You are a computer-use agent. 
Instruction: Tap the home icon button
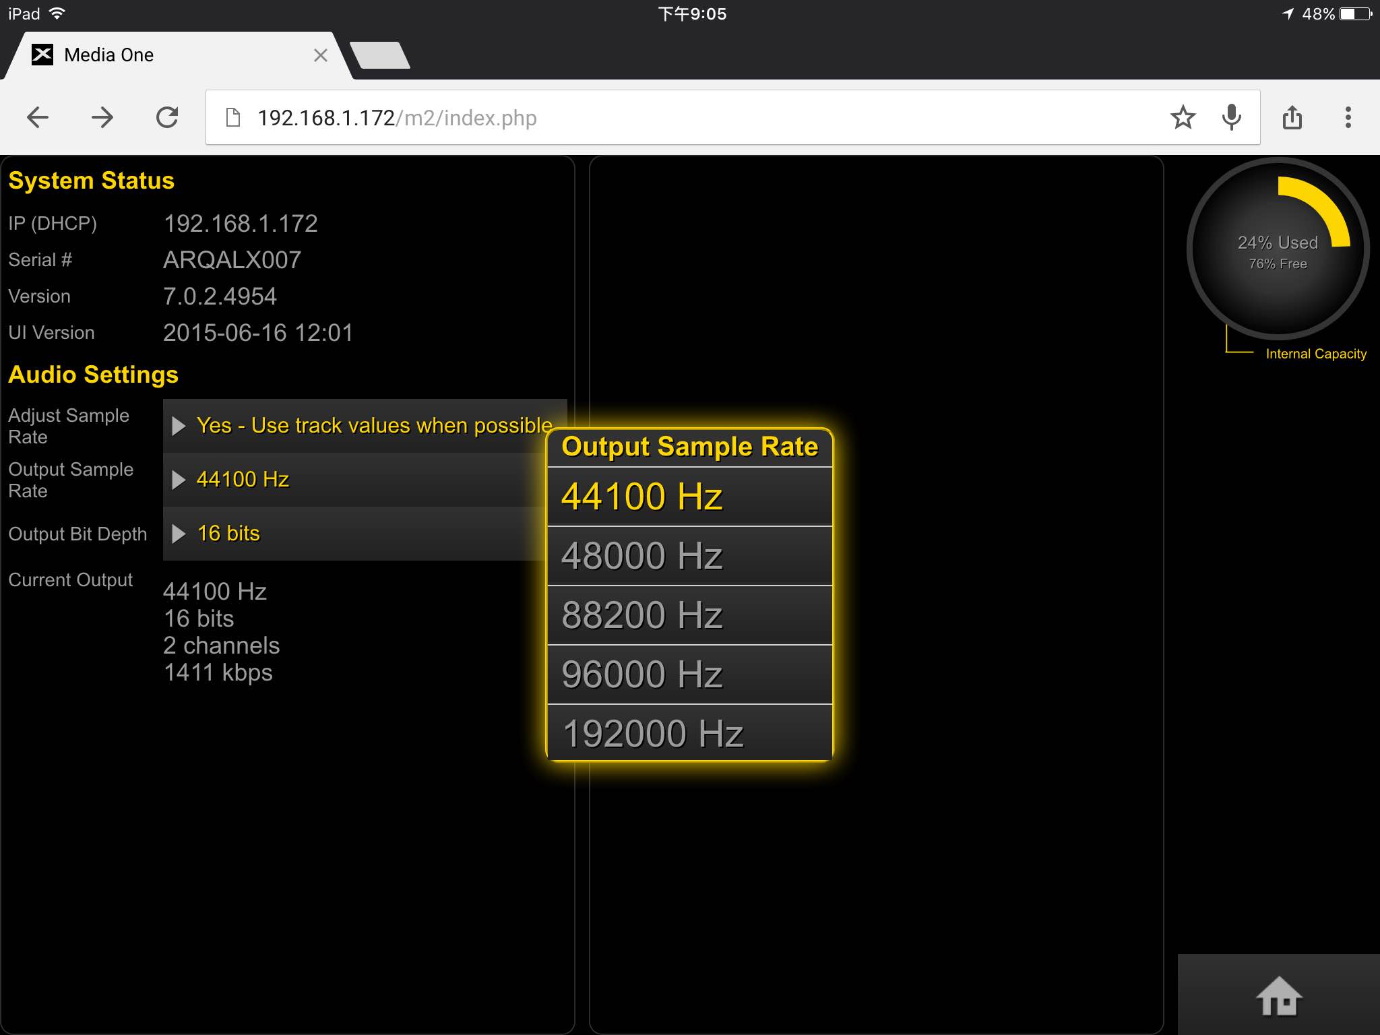[x=1278, y=995]
